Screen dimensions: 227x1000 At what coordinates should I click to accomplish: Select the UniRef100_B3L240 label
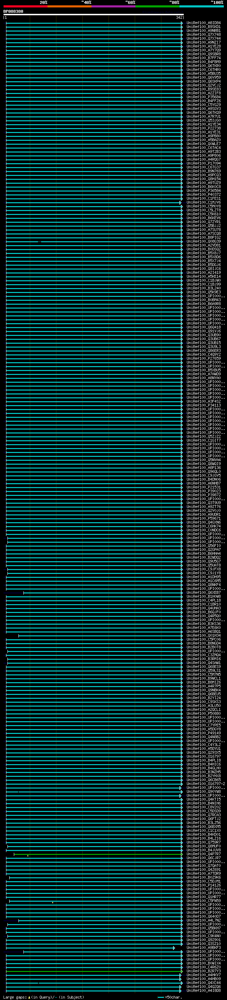click(x=203, y=288)
